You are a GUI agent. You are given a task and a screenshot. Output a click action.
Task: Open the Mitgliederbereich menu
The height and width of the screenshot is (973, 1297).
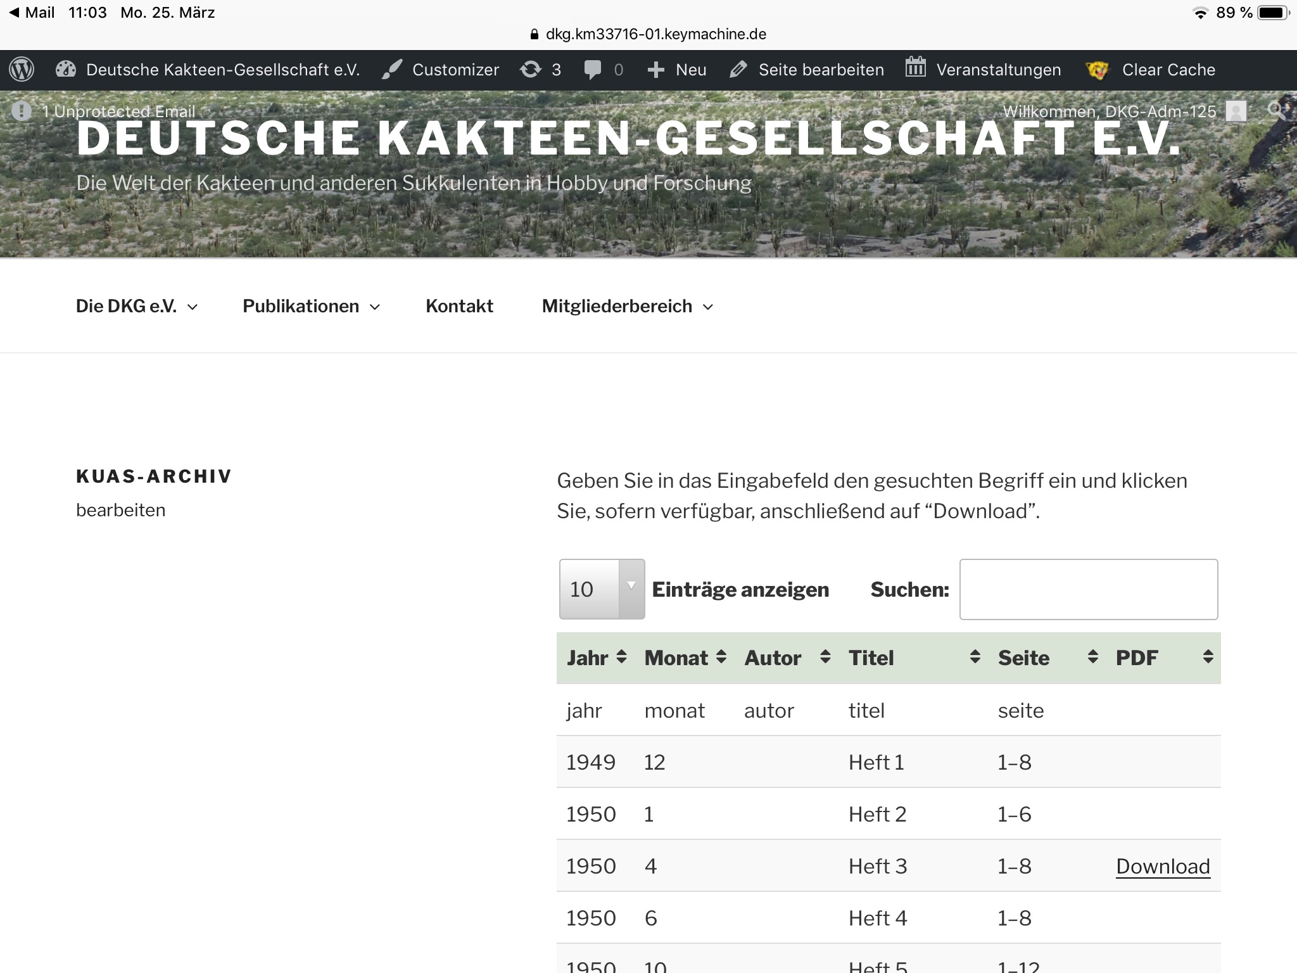click(628, 307)
